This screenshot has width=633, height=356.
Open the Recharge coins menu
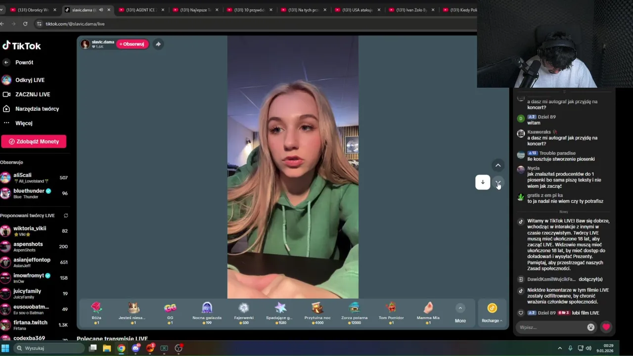coord(492,313)
